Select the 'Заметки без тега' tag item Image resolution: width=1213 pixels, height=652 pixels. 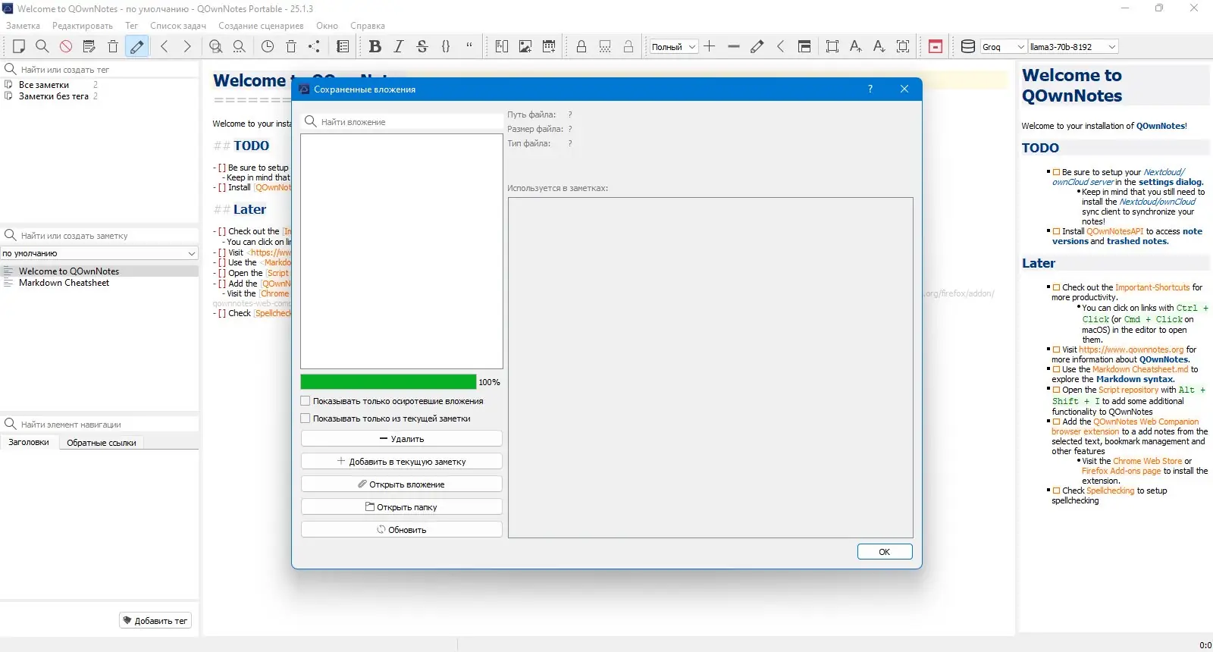pos(53,96)
